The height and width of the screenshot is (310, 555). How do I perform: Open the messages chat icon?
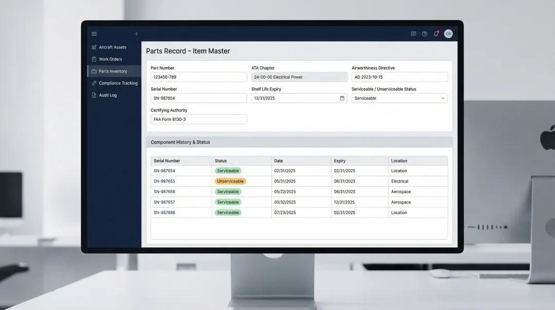pyautogui.click(x=413, y=34)
